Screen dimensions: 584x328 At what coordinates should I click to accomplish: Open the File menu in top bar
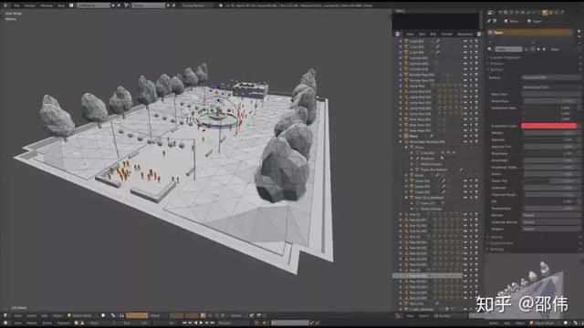coord(16,5)
